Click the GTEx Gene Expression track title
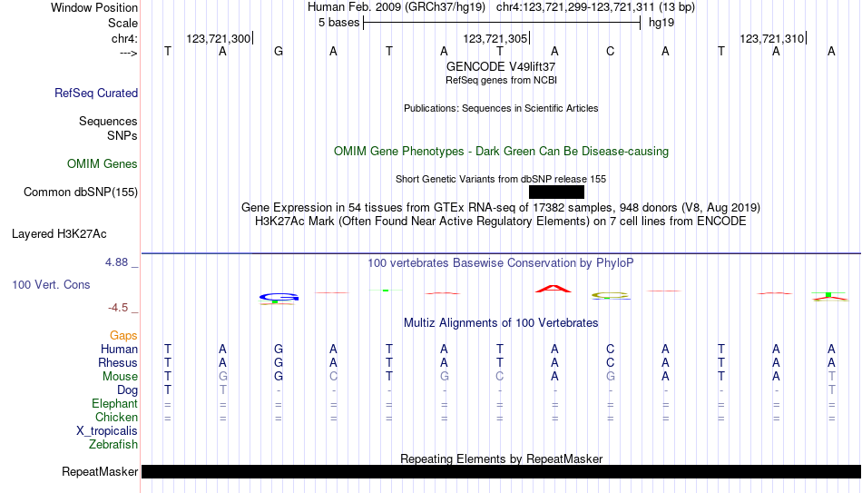 501,207
